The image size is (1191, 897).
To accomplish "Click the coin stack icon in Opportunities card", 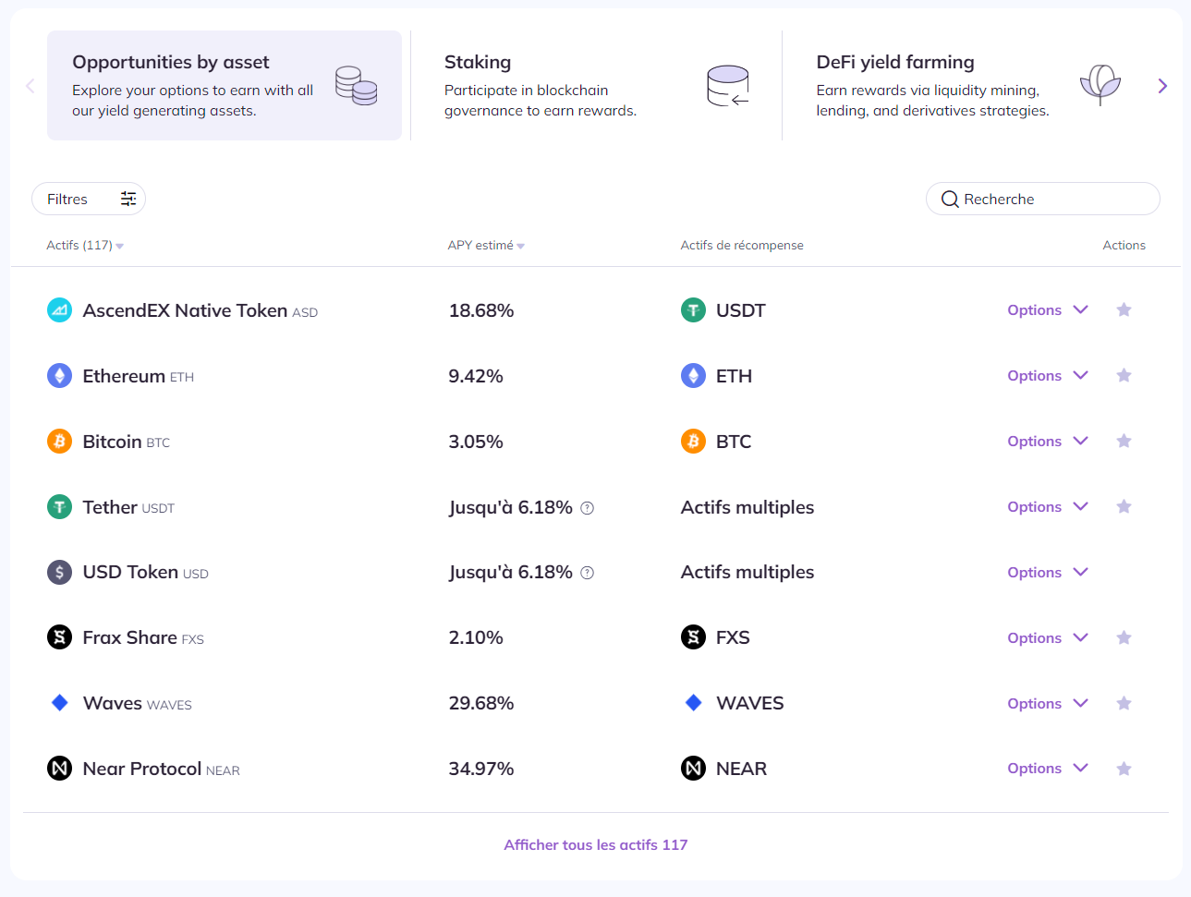I will point(356,86).
